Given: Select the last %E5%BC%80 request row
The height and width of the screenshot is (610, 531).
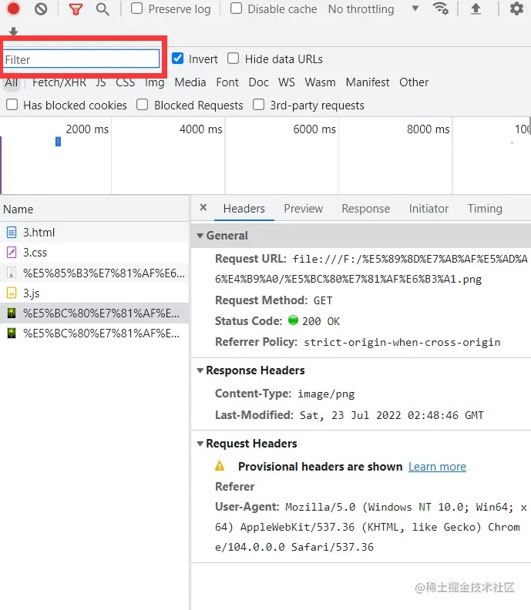Looking at the screenshot, I should coord(95,333).
